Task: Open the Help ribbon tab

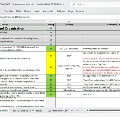Action: 70,11
